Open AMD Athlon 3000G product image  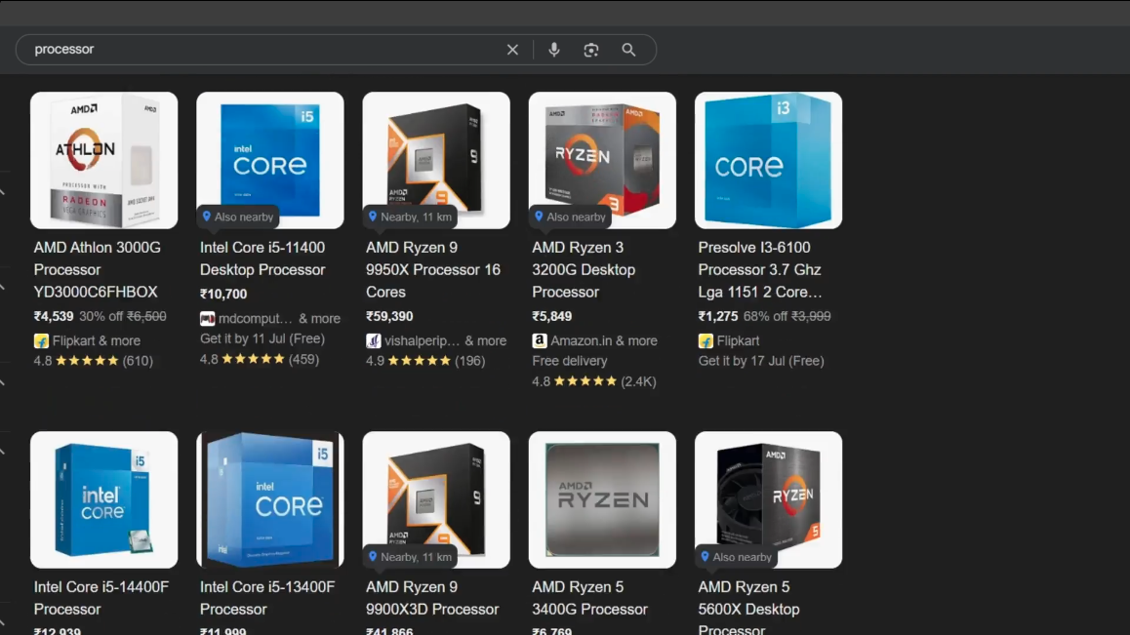tap(103, 160)
